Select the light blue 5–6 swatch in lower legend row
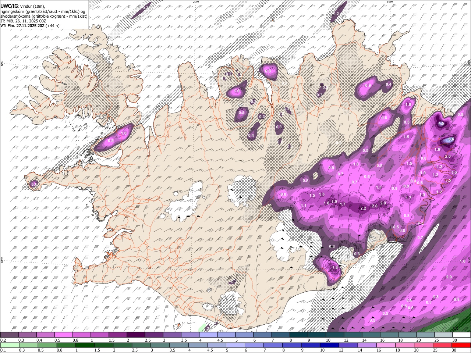Screen dimensions: 471x353 [x=235, y=345]
